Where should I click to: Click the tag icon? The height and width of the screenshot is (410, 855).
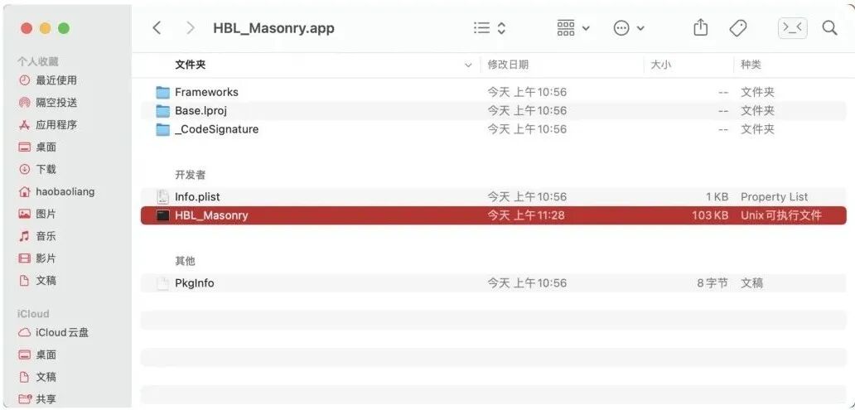[x=737, y=28]
